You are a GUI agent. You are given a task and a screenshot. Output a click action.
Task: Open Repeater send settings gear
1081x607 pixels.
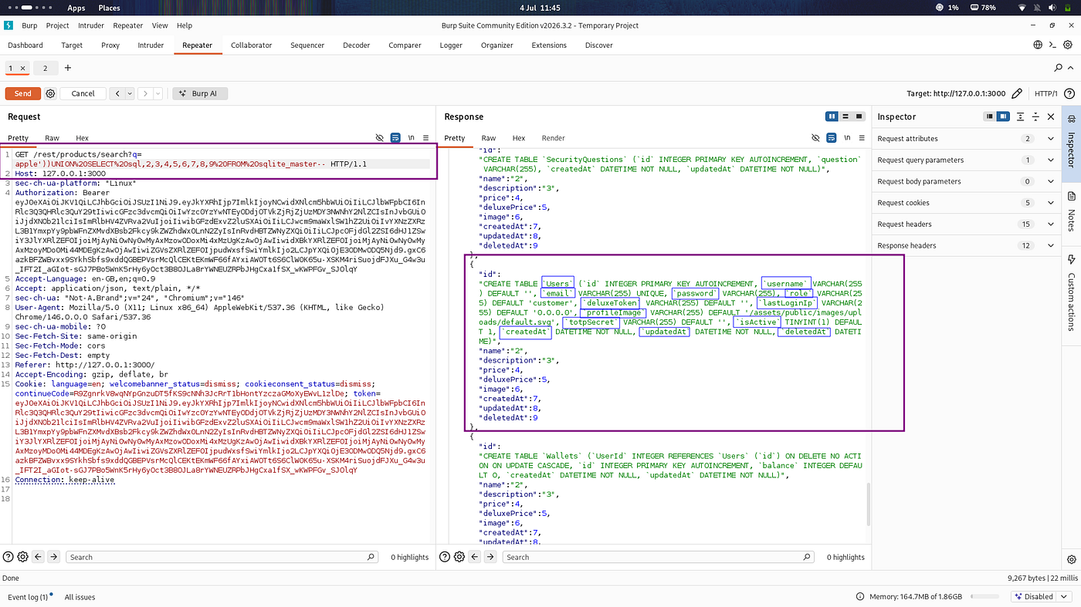tap(51, 93)
